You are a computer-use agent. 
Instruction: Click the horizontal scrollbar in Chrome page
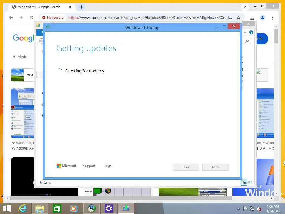[121, 198]
